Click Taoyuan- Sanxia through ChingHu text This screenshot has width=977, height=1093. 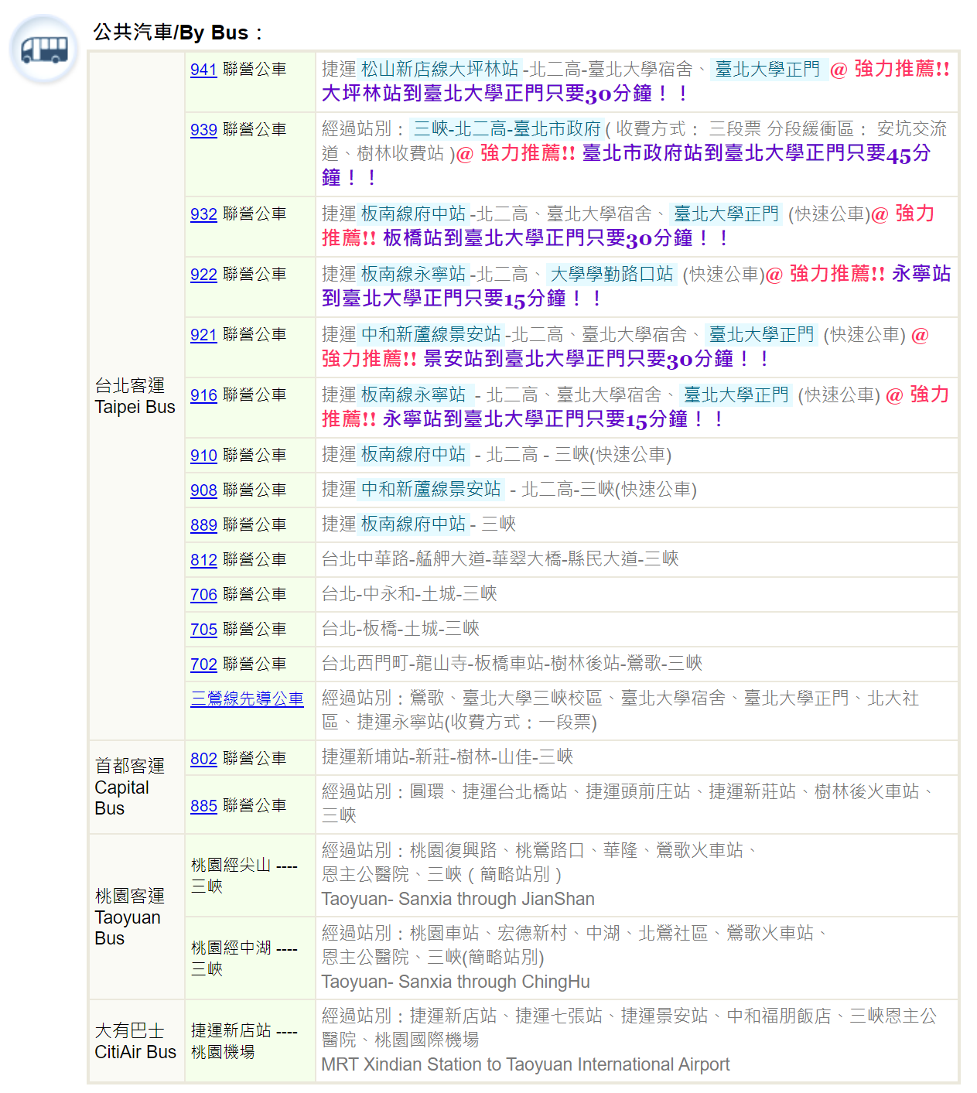click(456, 982)
